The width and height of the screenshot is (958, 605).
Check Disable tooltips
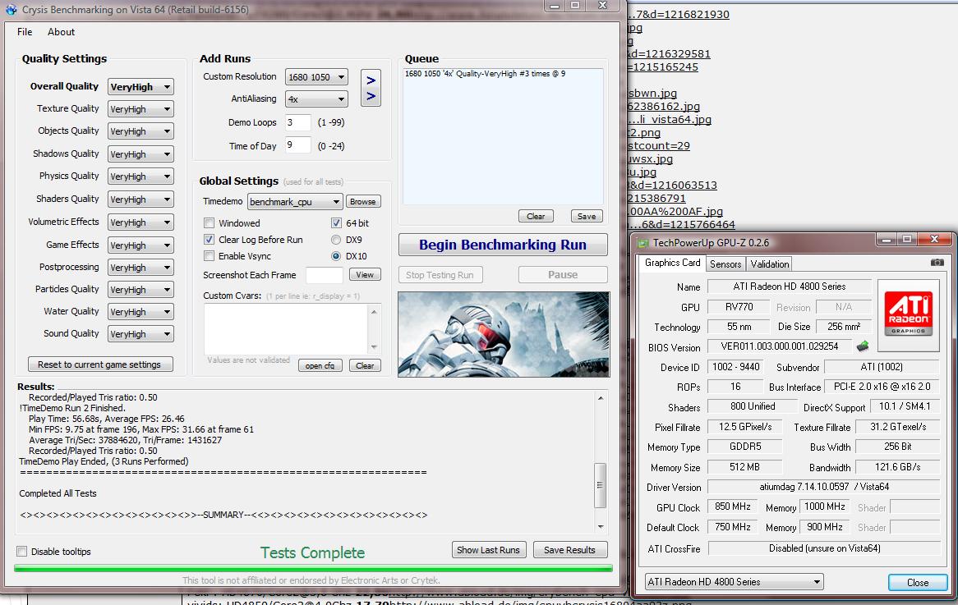coord(22,552)
